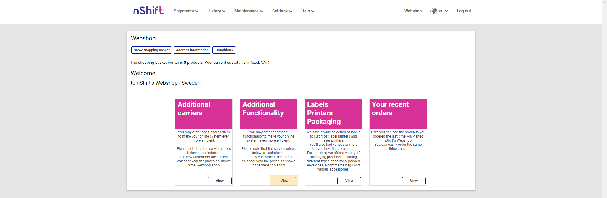
Task: Click the Your recent orders card header
Action: click(x=398, y=114)
